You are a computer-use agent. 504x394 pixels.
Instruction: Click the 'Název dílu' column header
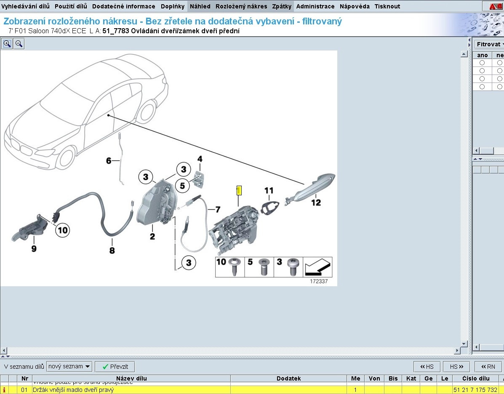pos(131,378)
